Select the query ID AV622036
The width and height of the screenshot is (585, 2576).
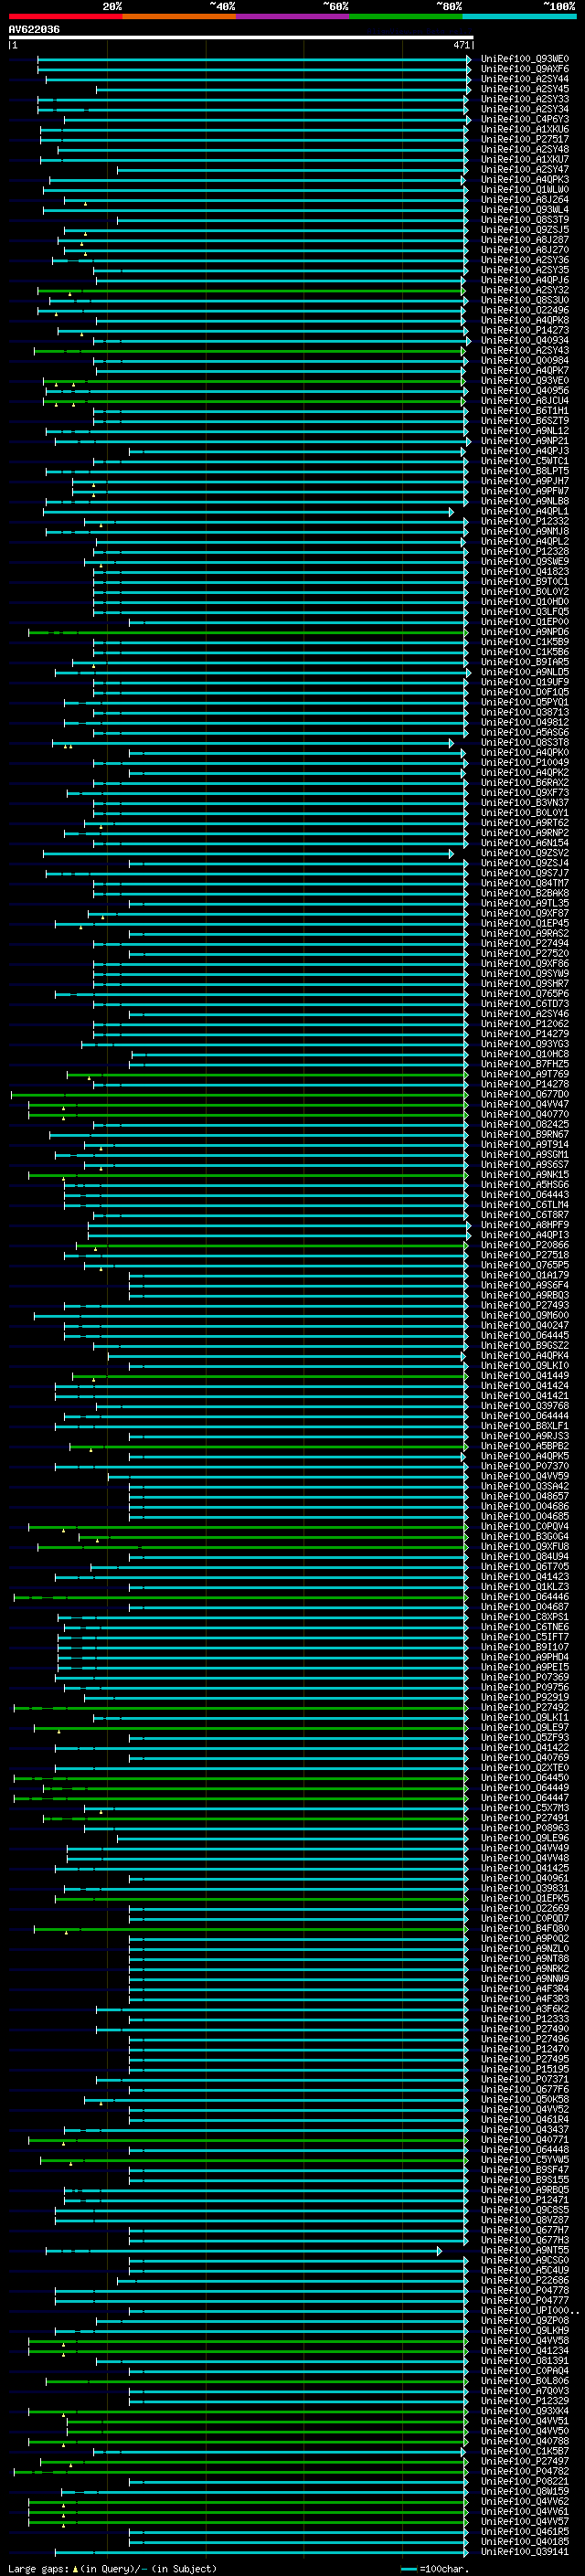click(x=34, y=30)
